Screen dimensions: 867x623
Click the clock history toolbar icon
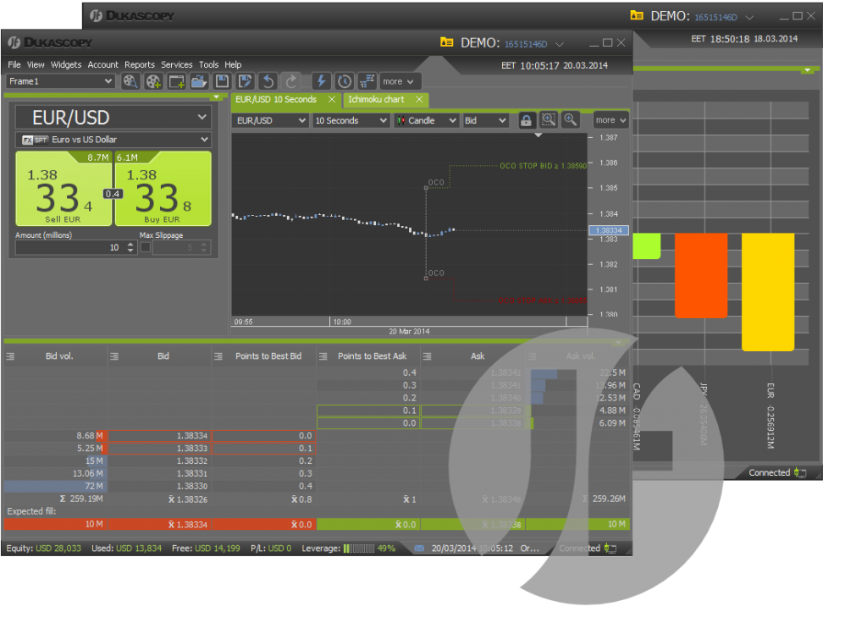click(344, 81)
